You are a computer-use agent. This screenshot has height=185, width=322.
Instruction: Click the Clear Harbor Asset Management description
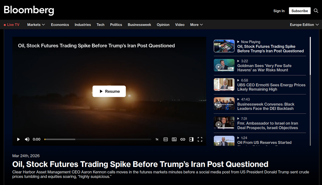click(x=161, y=174)
